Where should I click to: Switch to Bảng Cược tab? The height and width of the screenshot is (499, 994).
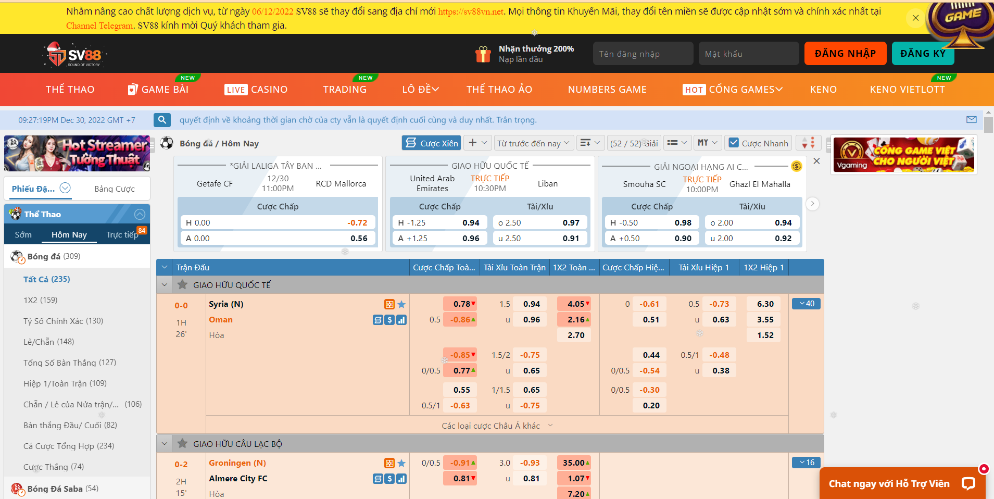[x=115, y=189]
